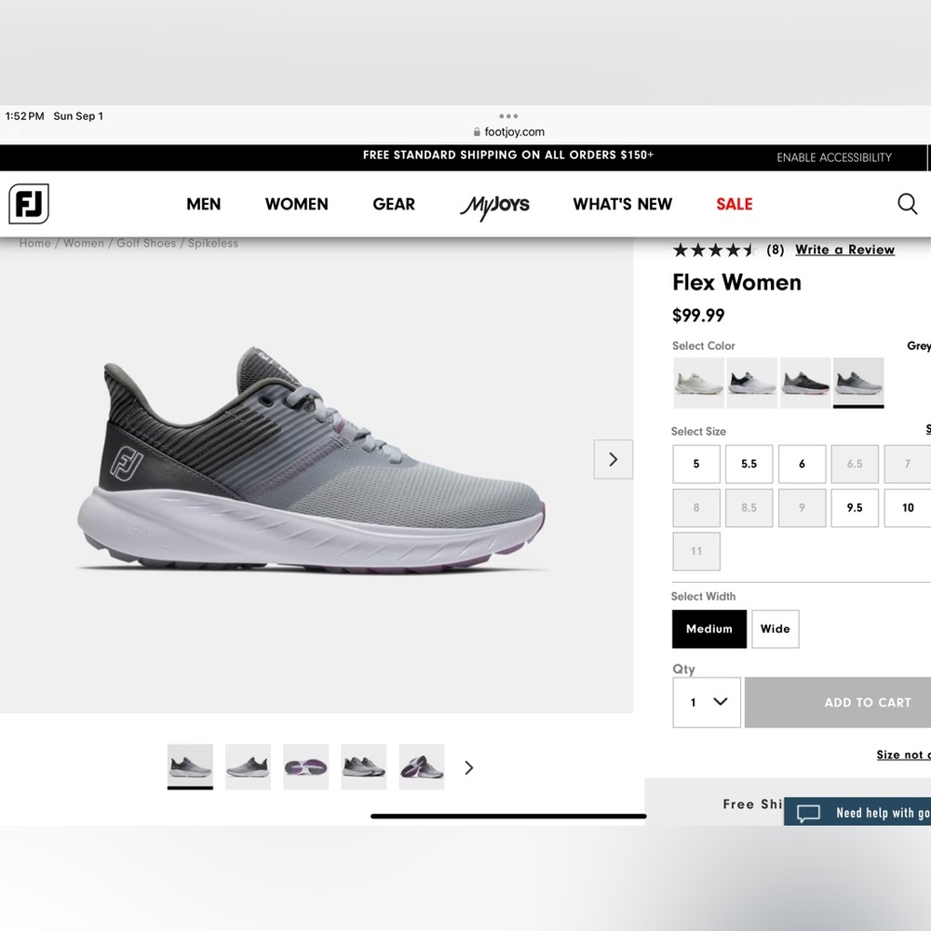This screenshot has width=931, height=931.
Task: Select size 5
Action: (696, 464)
